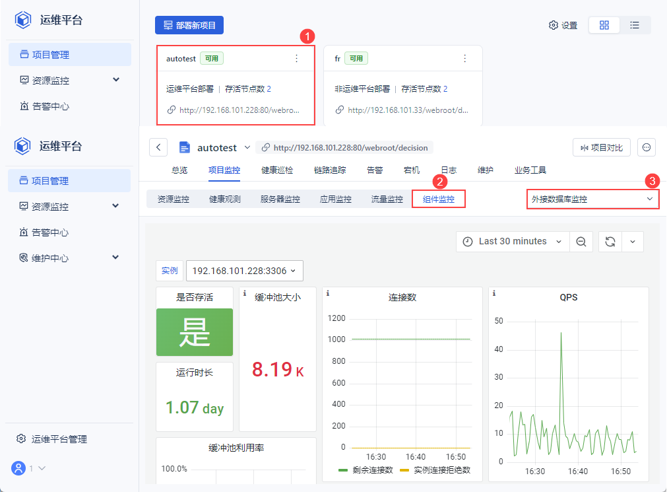Image resolution: width=667 pixels, height=492 pixels.
Task: Click the autotest document icon in header
Action: click(184, 147)
